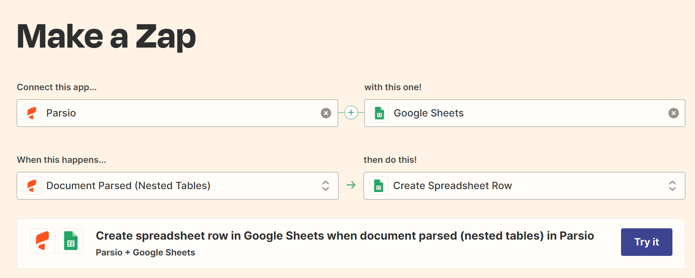The height and width of the screenshot is (278, 695).
Task: Click the Parsio logo in the Zap template card
Action: tap(43, 241)
